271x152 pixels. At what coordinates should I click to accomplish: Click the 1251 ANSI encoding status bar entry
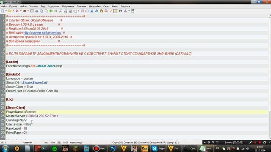click(x=69, y=143)
